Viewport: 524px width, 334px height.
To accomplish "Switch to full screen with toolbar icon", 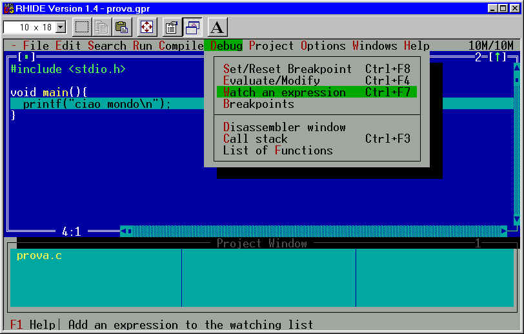I will pos(146,27).
